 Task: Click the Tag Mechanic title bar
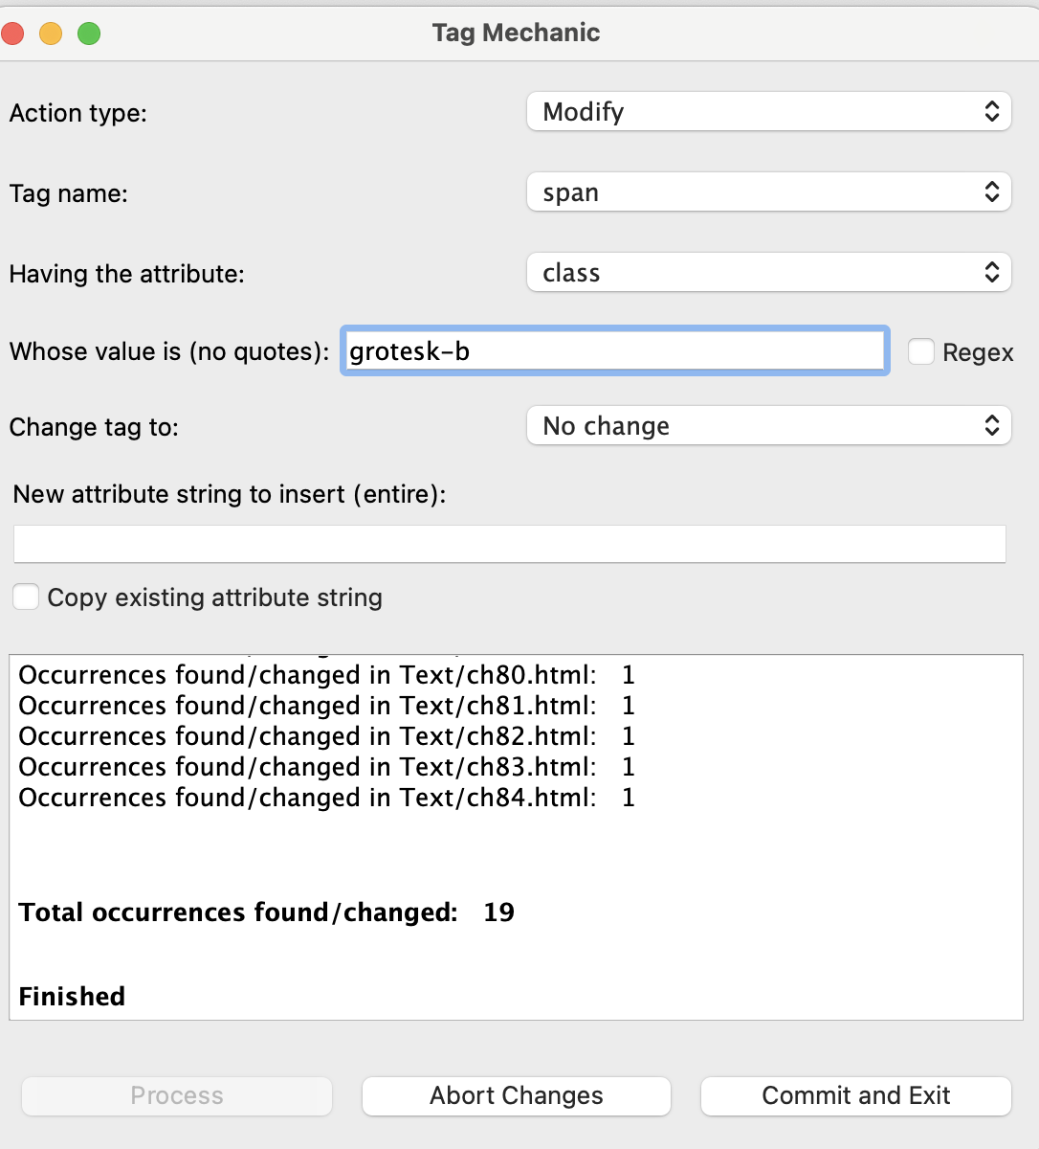click(x=516, y=33)
